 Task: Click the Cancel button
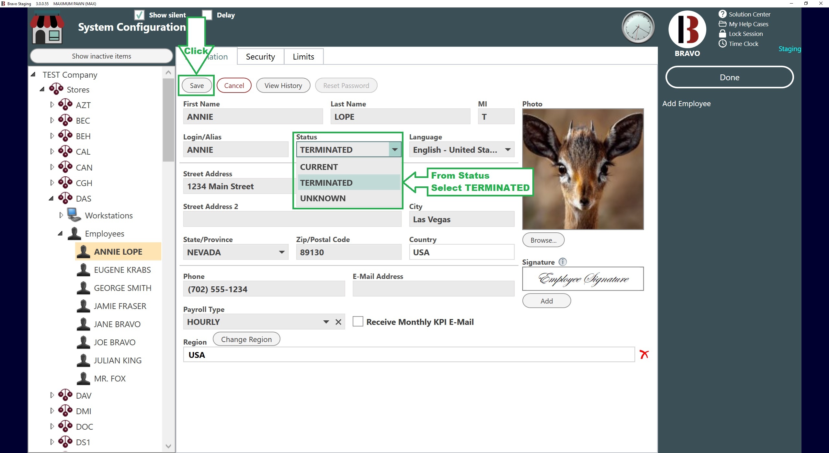234,85
